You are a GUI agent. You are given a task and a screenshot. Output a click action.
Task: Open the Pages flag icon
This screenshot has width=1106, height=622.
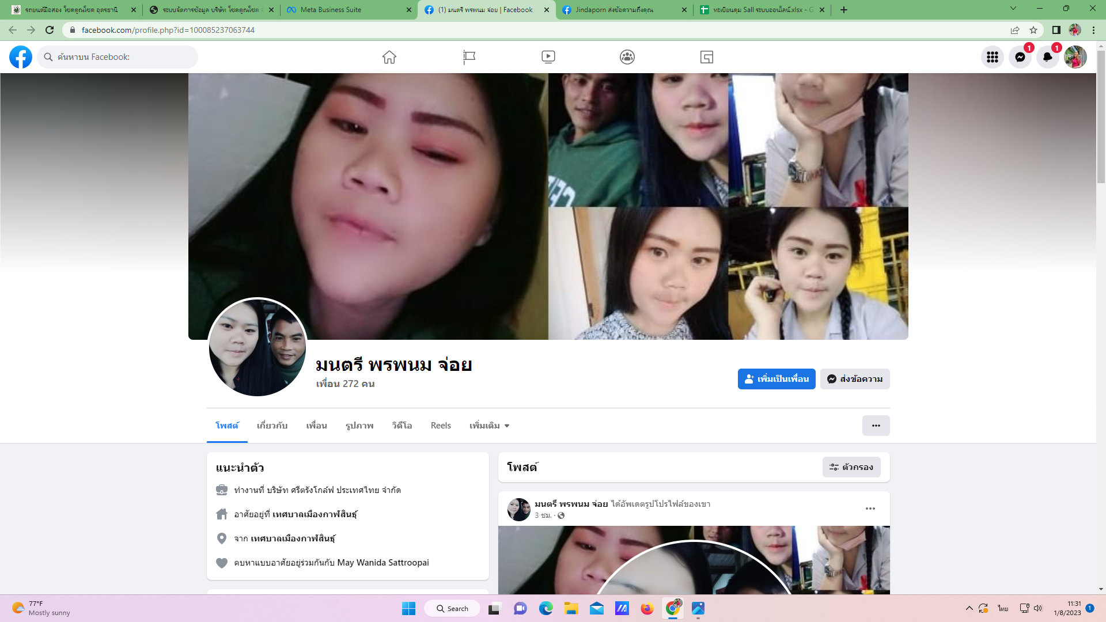469,57
